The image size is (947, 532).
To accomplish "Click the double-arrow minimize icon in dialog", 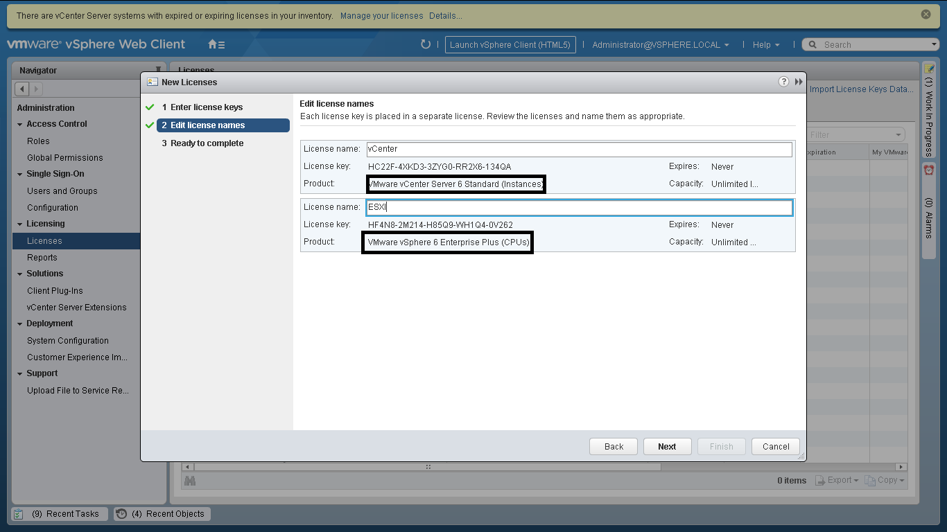I will tap(799, 82).
